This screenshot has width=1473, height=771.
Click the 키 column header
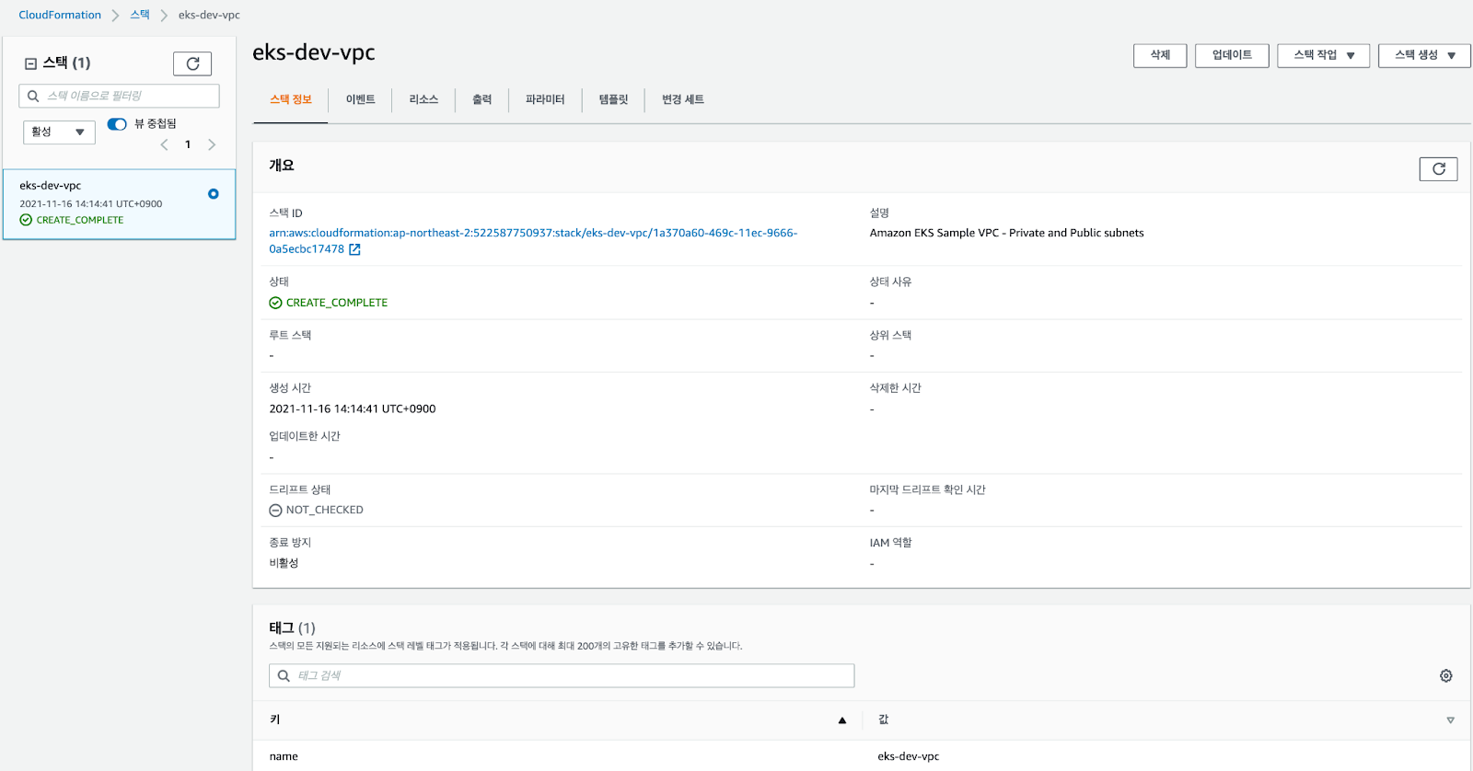(274, 719)
